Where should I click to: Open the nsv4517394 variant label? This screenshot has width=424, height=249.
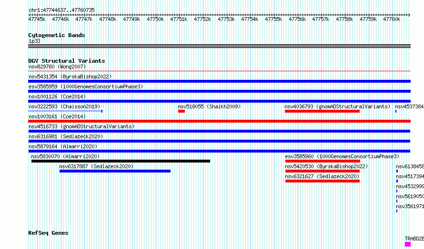tap(410, 176)
